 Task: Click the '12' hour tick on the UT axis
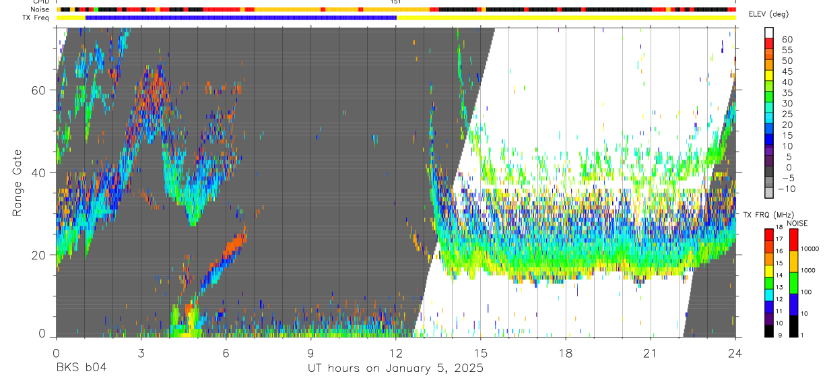[396, 353]
